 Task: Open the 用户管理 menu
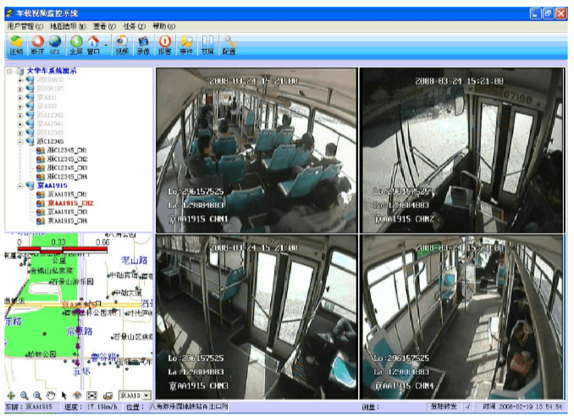[25, 26]
